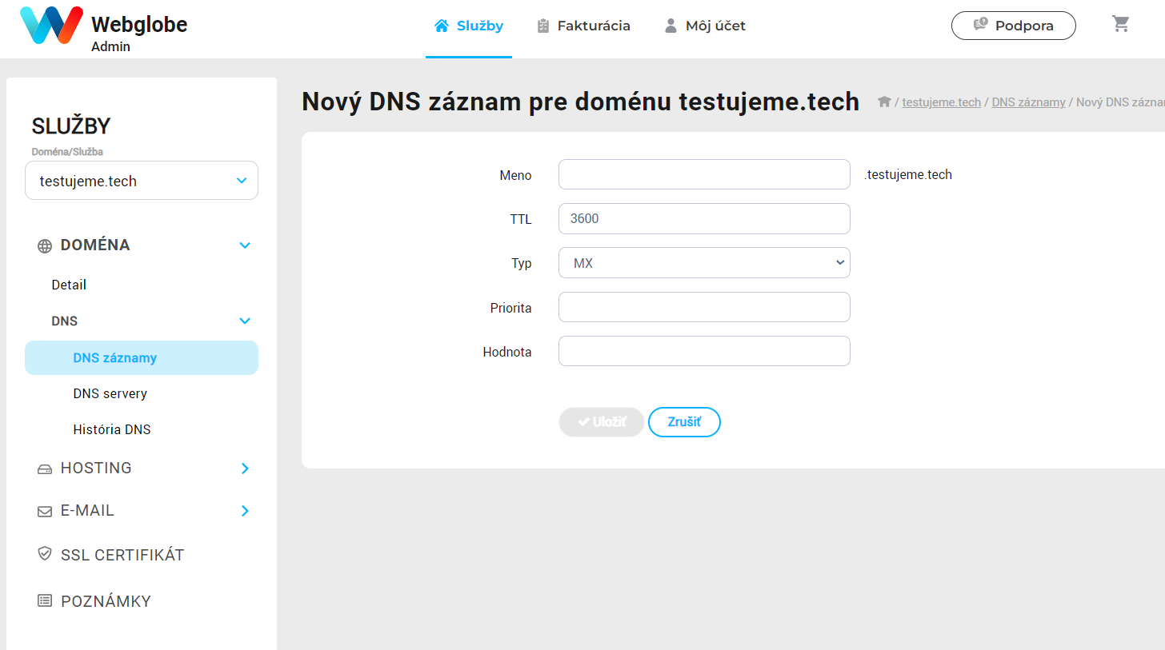Collapse the DOMÉNA section chevron
1165x650 pixels.
tap(245, 245)
